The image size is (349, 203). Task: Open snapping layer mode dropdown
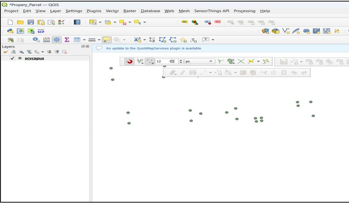point(140,61)
